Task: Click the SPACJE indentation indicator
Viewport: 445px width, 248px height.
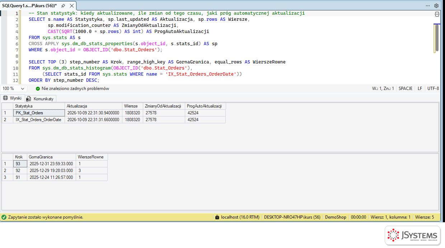Action: [406, 89]
